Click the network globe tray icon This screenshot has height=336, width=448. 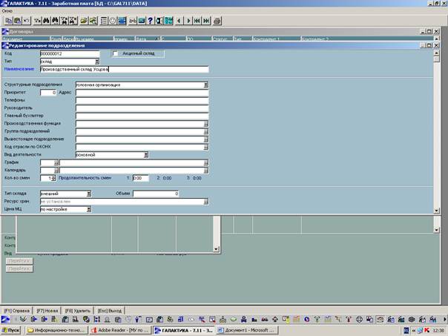[420, 330]
